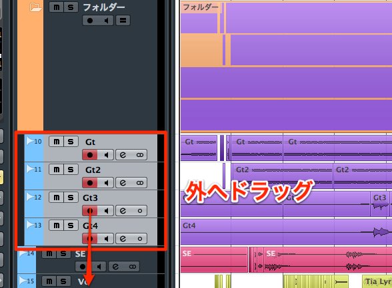The width and height of the screenshot is (392, 288).
Task: Enable record on the SE track
Action: (83, 267)
